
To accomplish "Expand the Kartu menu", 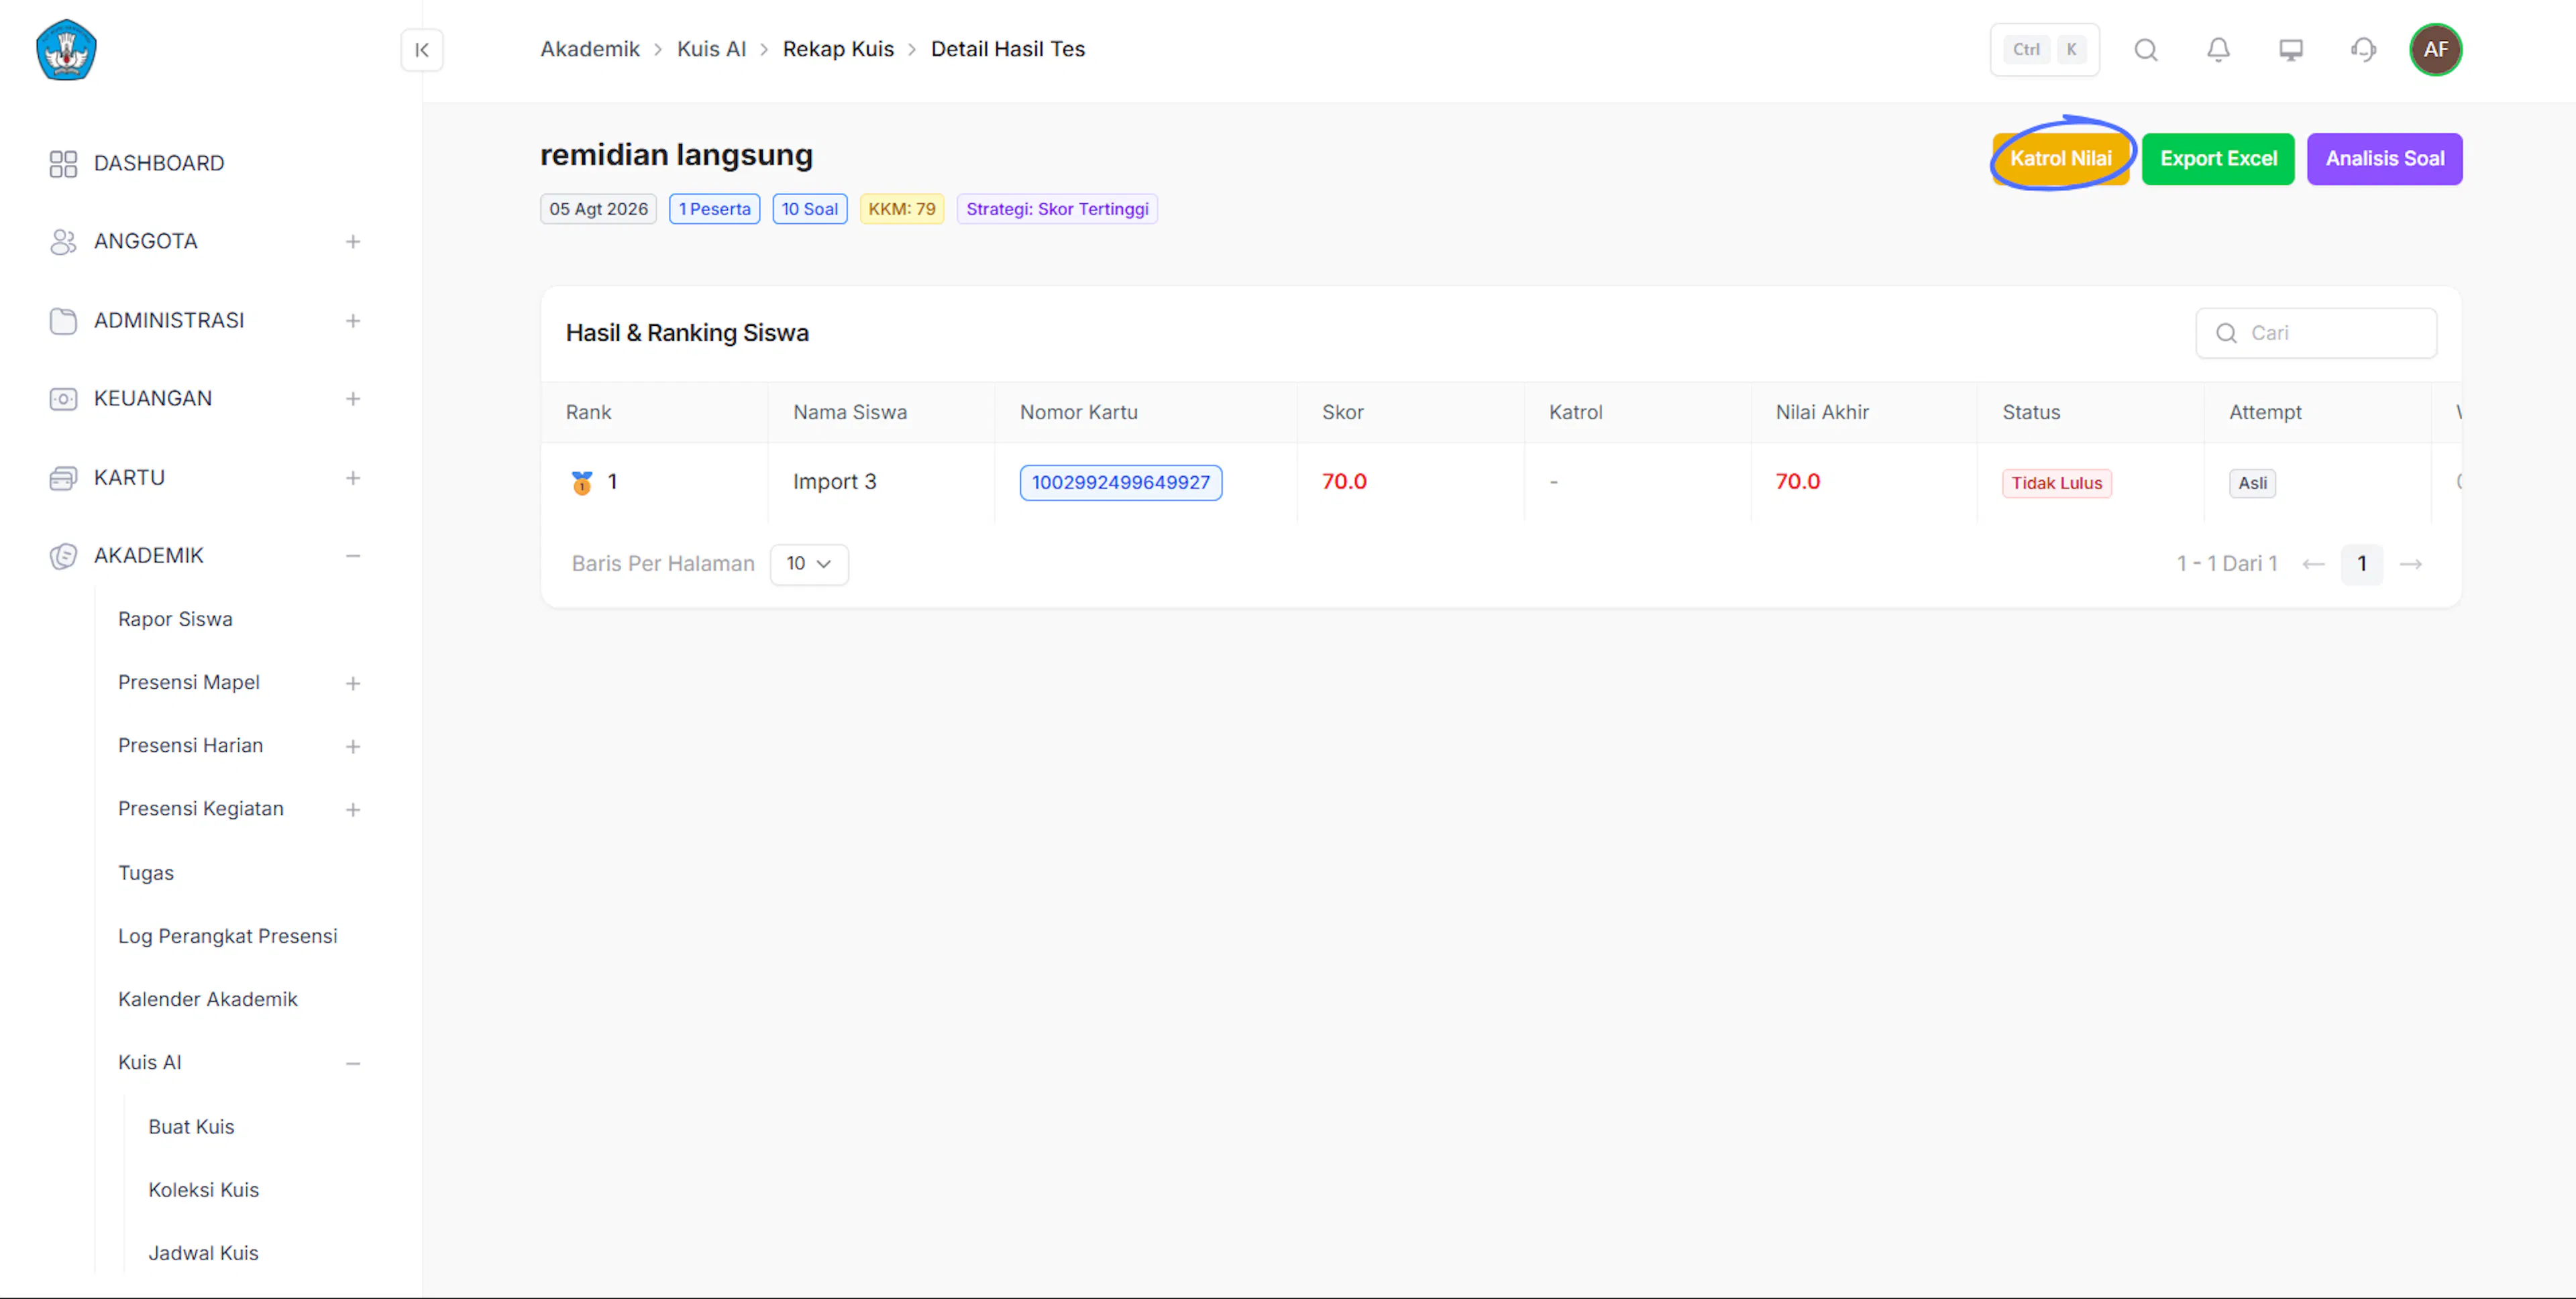I will tap(353, 478).
